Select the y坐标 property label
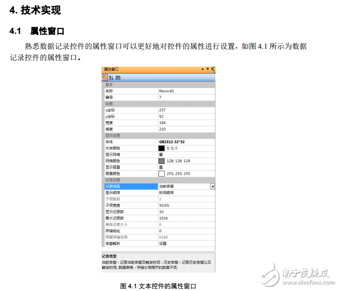Image resolution: width=339 pixels, height=291 pixels. [x=110, y=117]
